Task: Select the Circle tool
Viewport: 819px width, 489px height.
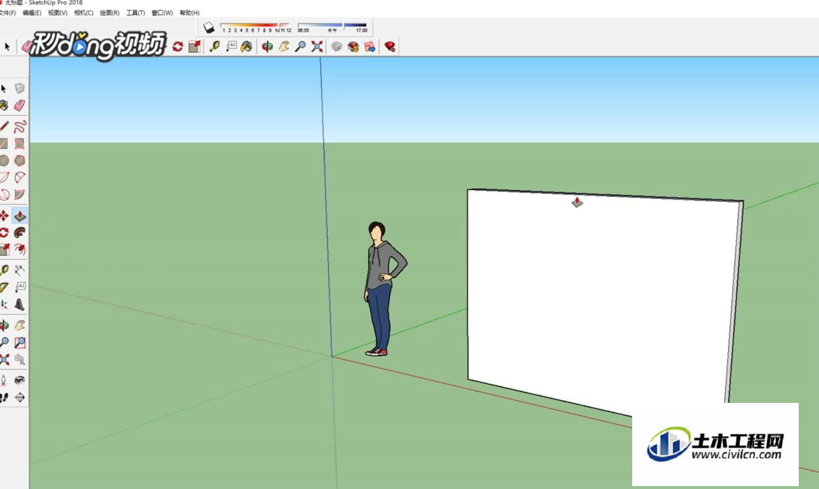Action: pyautogui.click(x=3, y=160)
